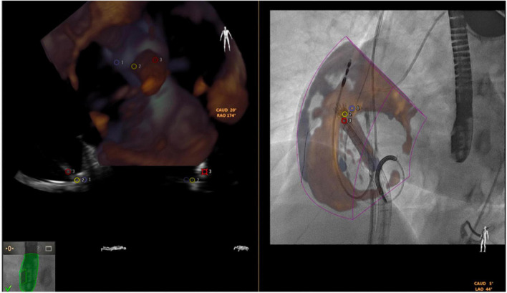
Task: Click the green checkmark registration status
Action: point(8,287)
